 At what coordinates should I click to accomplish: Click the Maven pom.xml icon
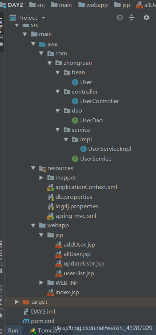pyautogui.click(x=26, y=321)
